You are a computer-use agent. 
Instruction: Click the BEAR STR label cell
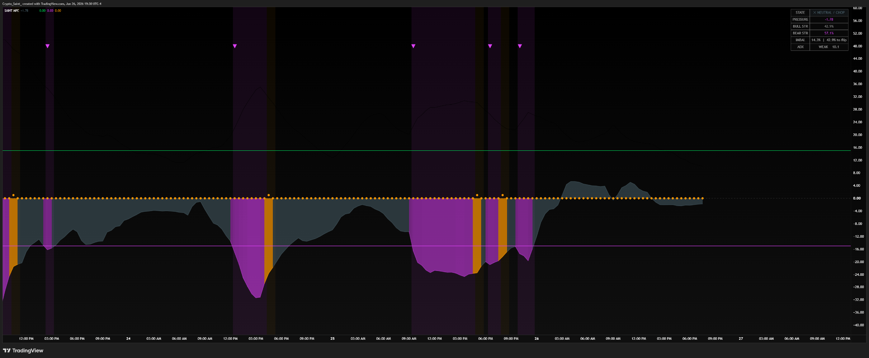click(x=800, y=33)
